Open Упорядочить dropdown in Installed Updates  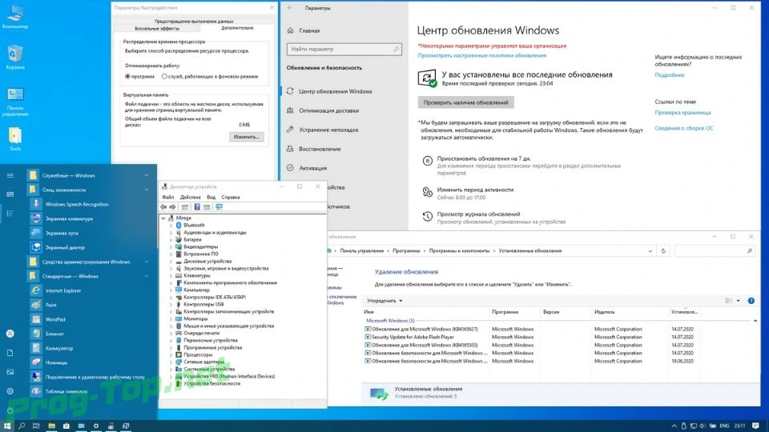pyautogui.click(x=384, y=301)
